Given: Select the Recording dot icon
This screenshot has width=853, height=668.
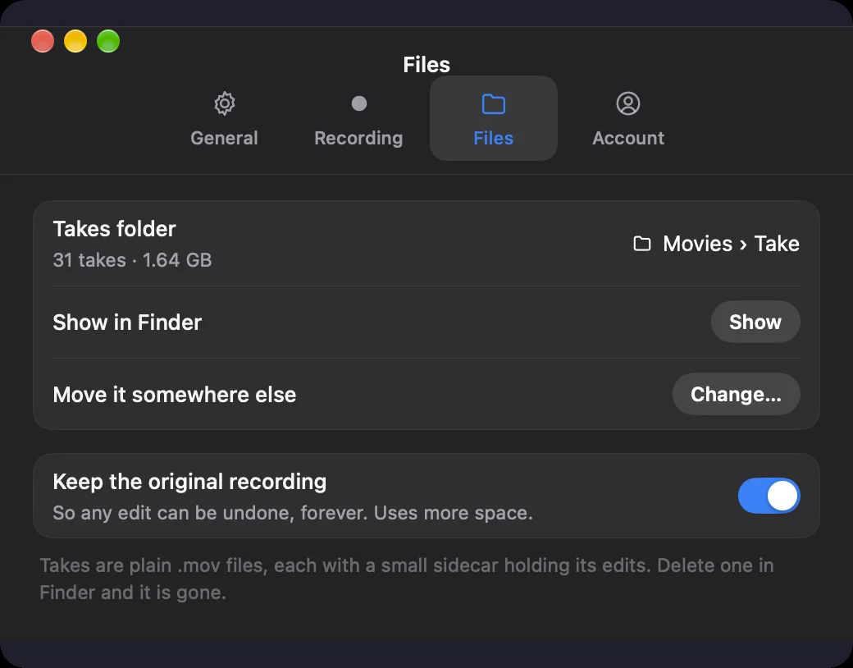Looking at the screenshot, I should tap(359, 103).
